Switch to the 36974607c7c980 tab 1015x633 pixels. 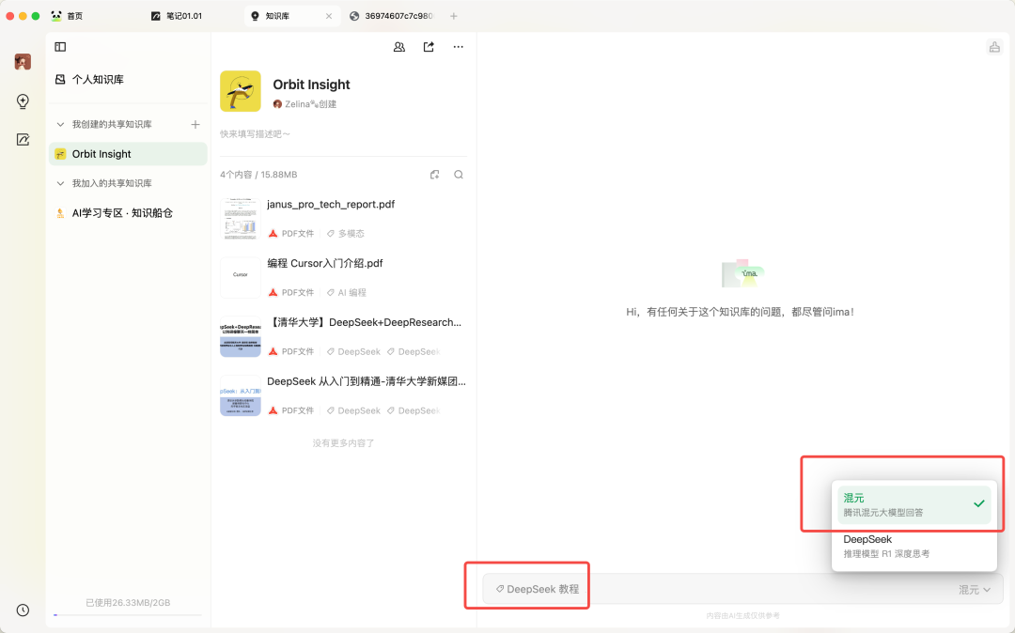click(x=392, y=16)
